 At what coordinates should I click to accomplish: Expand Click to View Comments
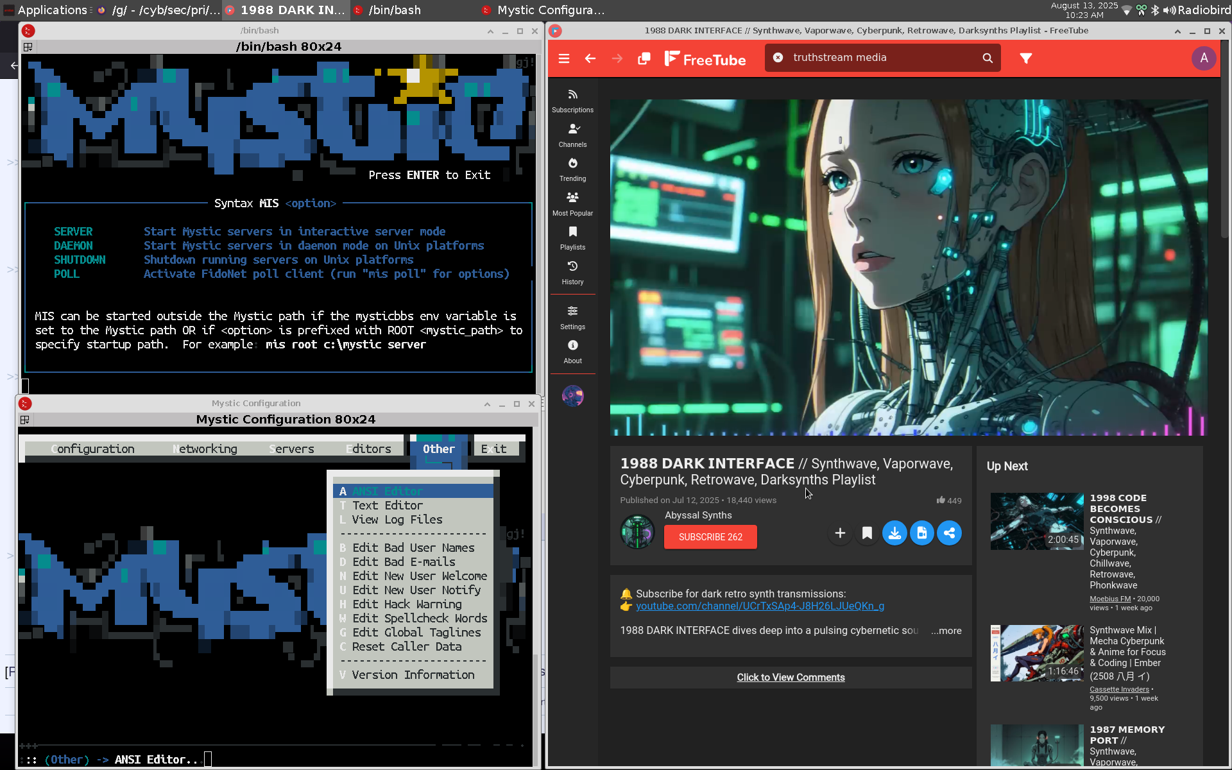[x=791, y=678]
